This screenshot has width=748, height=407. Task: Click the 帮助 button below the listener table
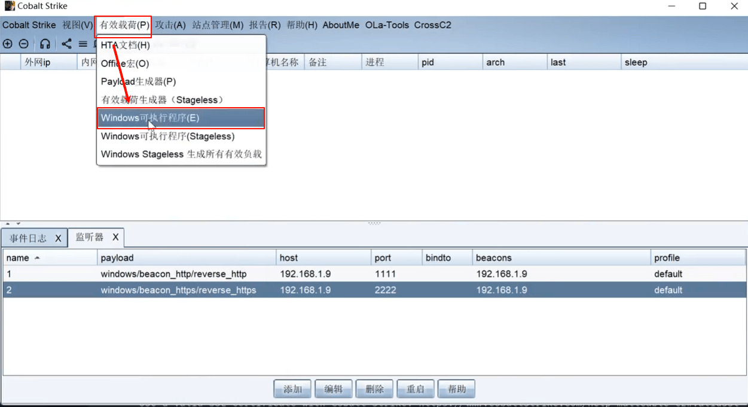[456, 389]
